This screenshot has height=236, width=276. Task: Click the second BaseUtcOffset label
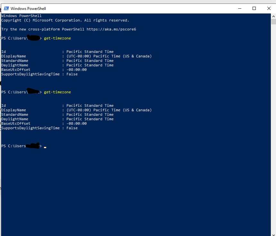(x=16, y=123)
